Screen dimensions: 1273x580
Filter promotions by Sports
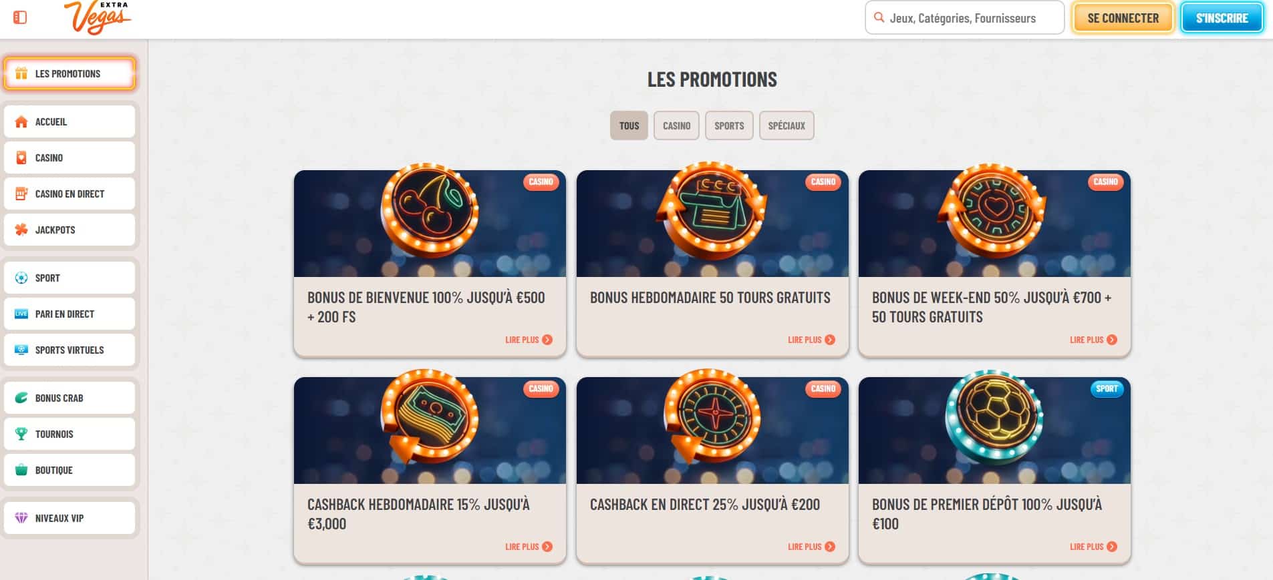[x=729, y=125]
